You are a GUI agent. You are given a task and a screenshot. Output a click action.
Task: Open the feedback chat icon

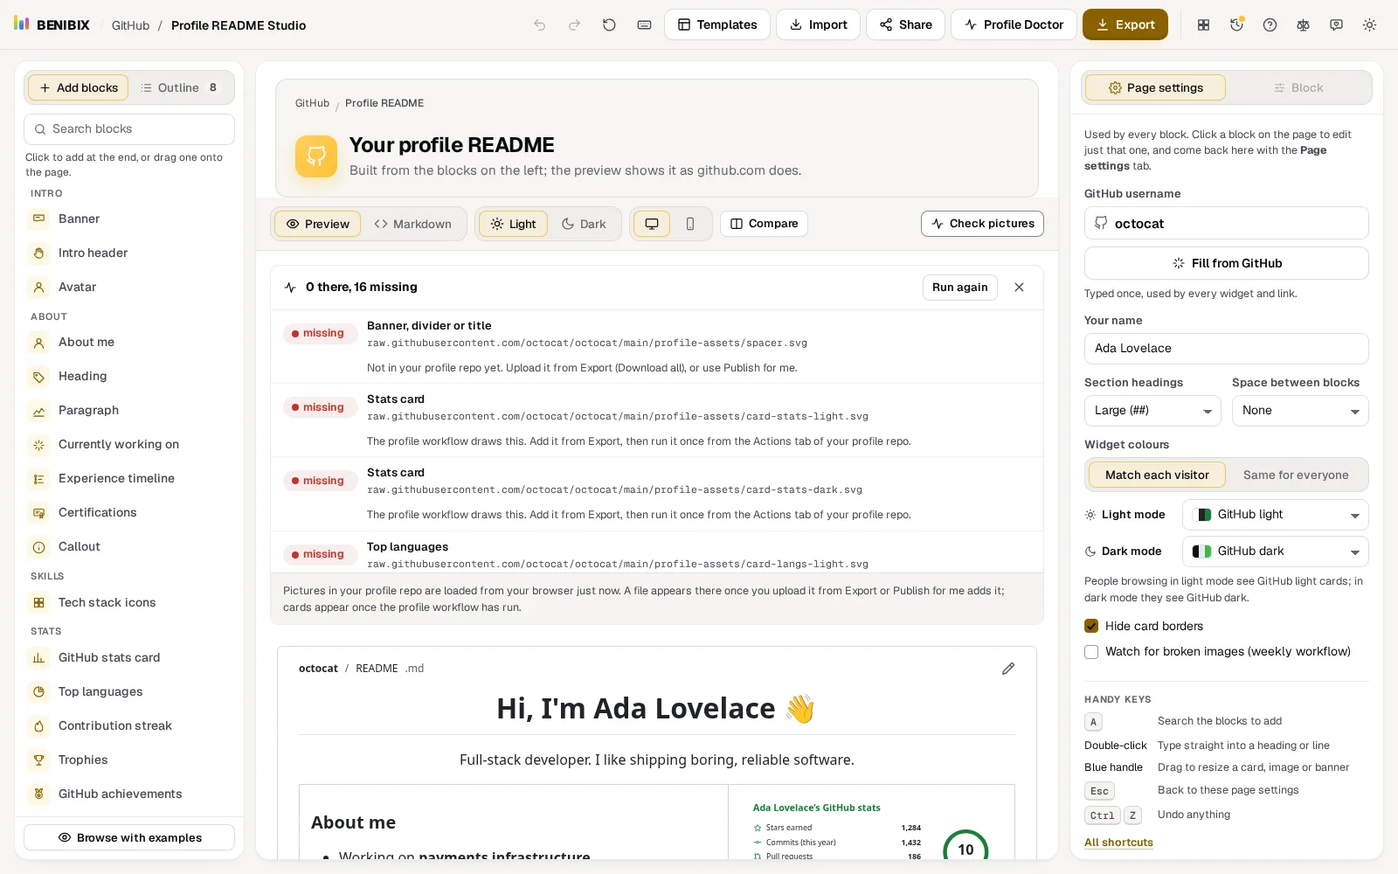1336,25
